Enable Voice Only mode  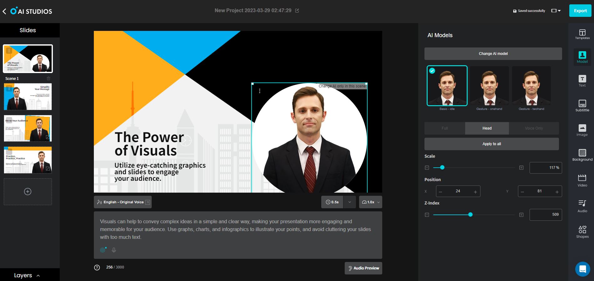pos(534,128)
